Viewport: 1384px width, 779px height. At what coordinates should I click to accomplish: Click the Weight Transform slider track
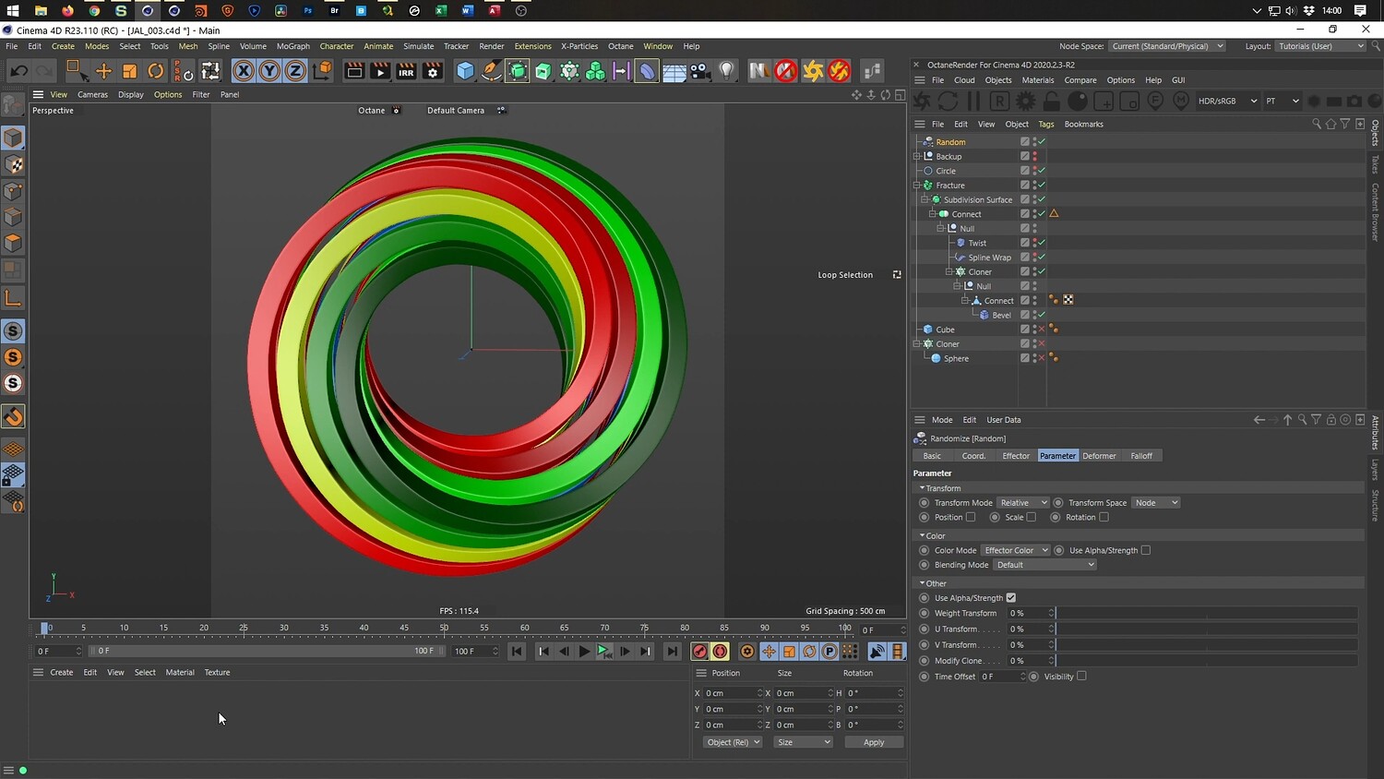click(1207, 613)
